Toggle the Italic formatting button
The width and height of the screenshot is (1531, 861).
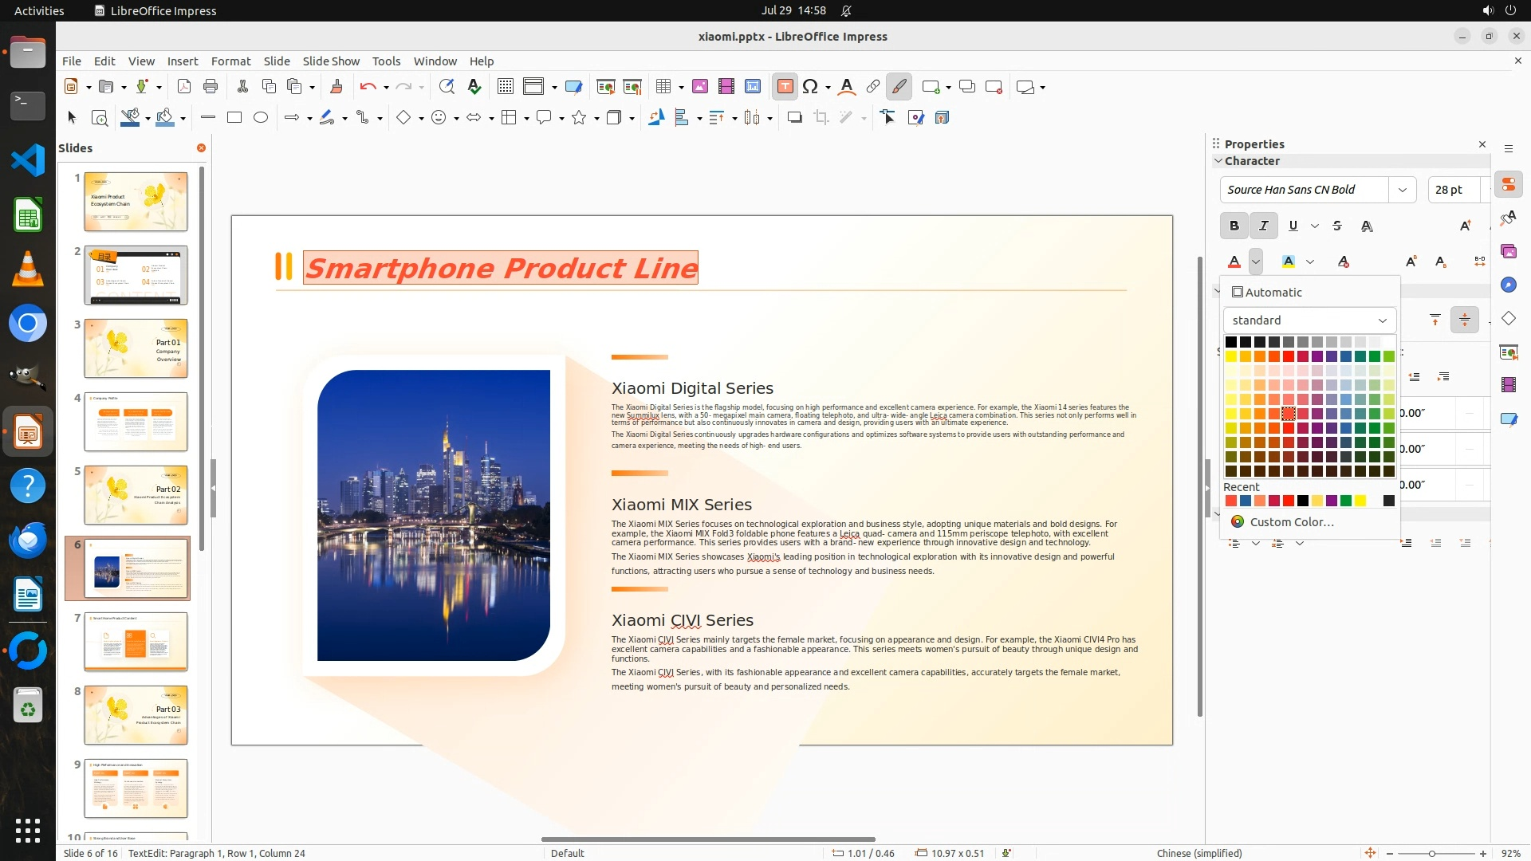click(x=1263, y=226)
